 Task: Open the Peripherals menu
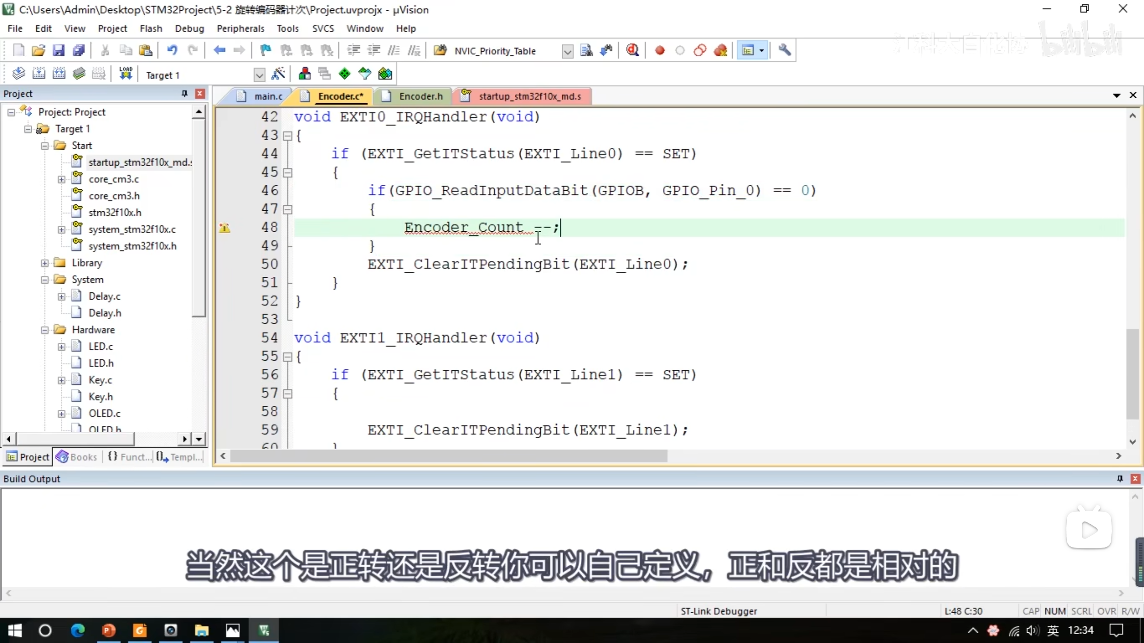240,29
